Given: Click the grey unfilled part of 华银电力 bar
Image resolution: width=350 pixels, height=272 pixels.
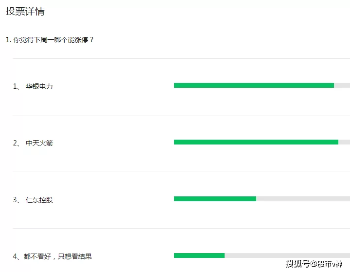Looking at the screenshot, I should coord(342,85).
